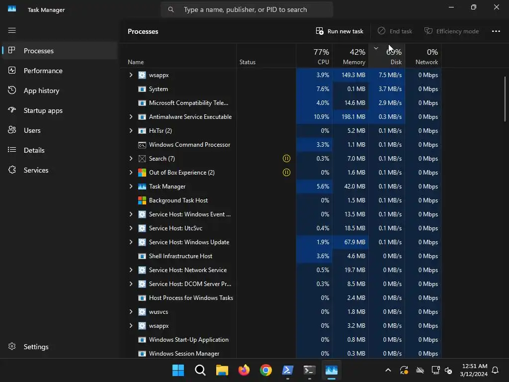Click Out of Box Experience icon
The image size is (509, 382).
142,173
